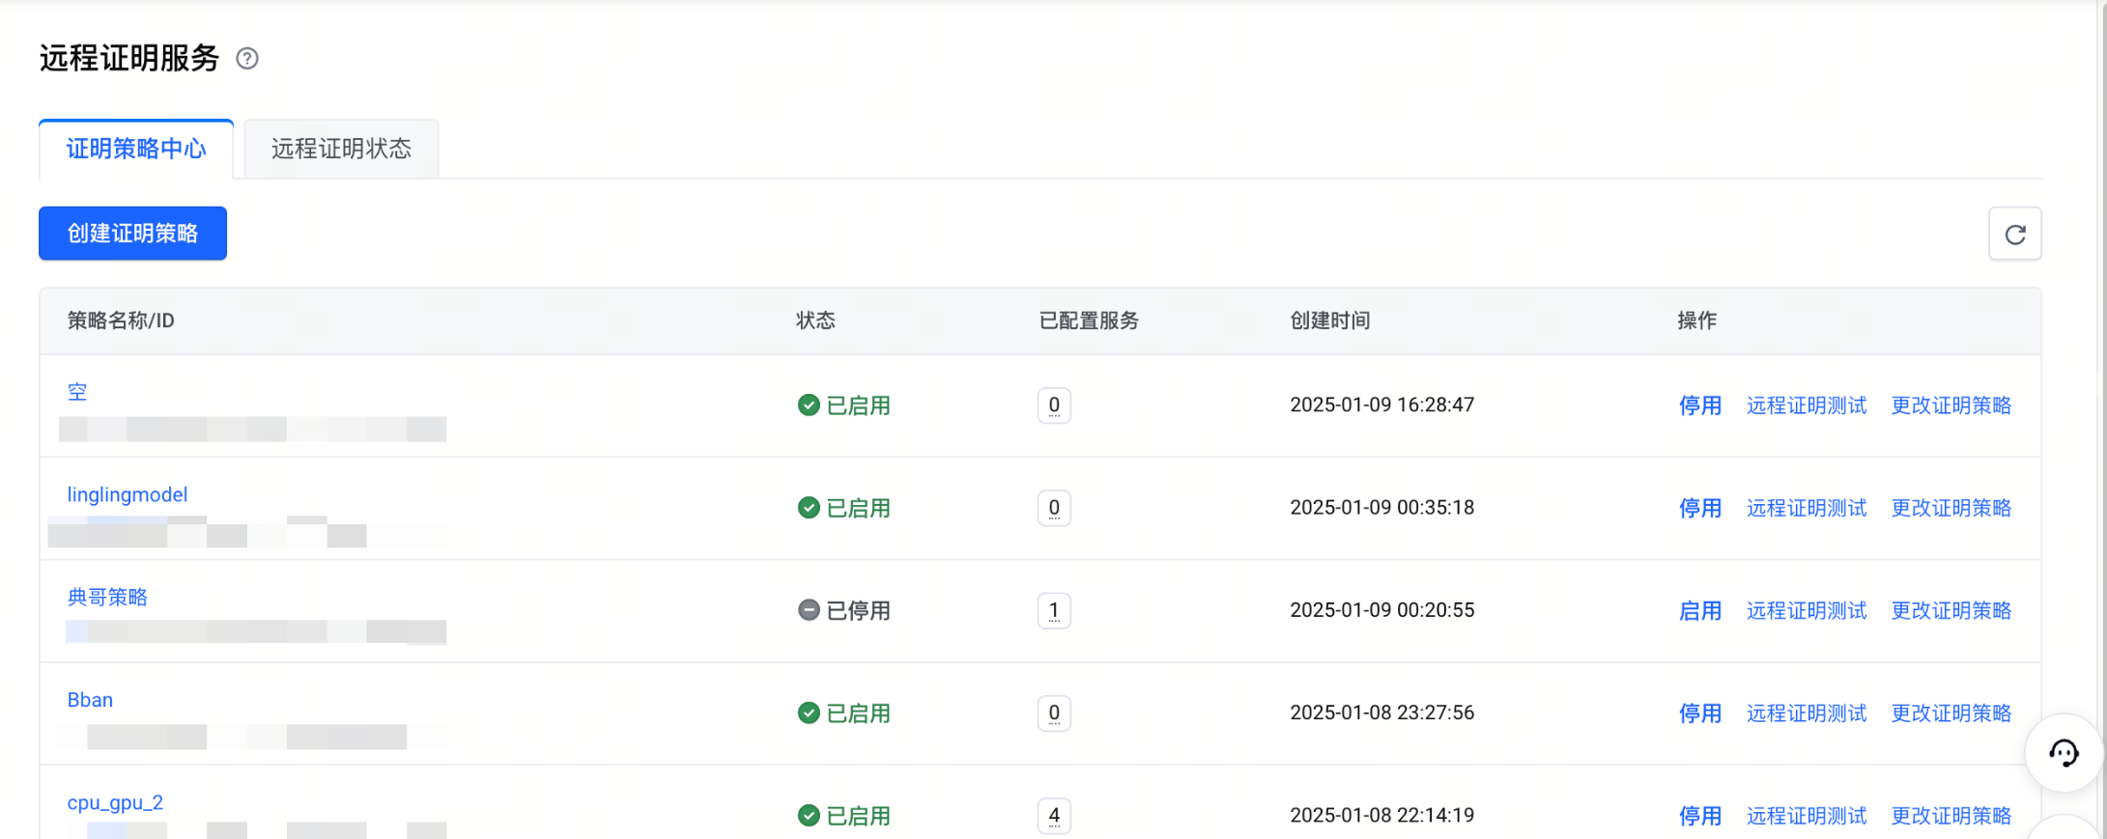The height and width of the screenshot is (839, 2107).
Task: Click the 策略名称/ID column header
Action: (x=121, y=321)
